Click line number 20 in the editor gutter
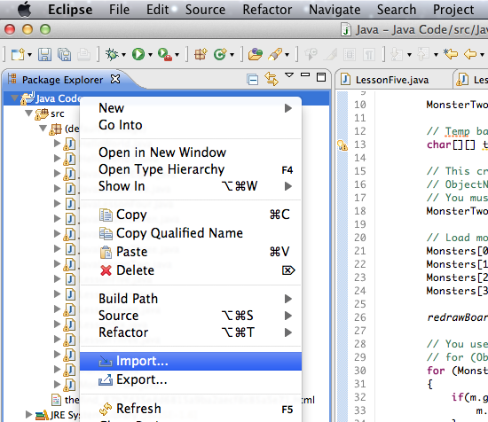This screenshot has width=488, height=422. [x=359, y=238]
